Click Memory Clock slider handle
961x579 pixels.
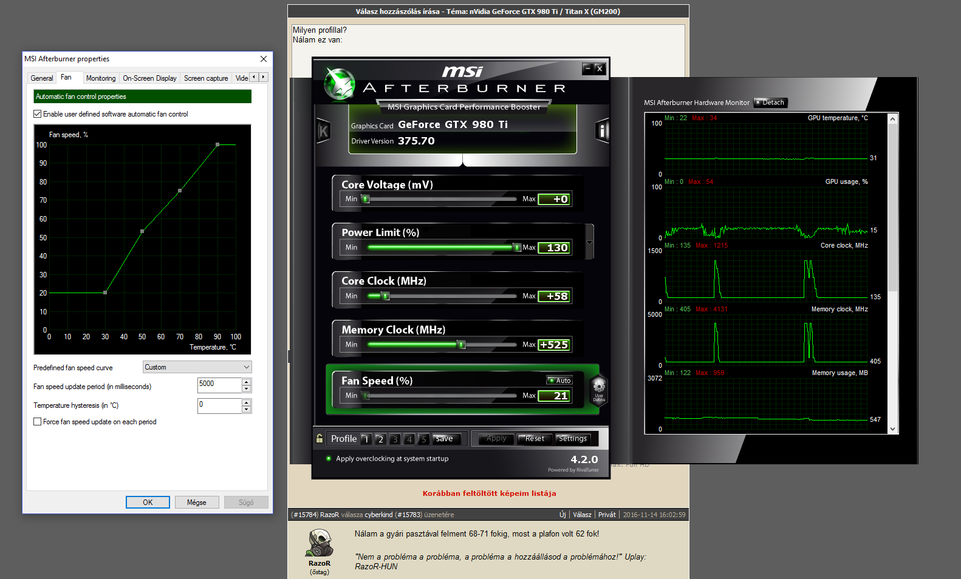(x=461, y=344)
